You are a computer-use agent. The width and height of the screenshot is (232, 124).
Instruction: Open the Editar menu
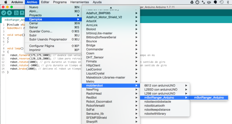pyautogui.click(x=45, y=2)
